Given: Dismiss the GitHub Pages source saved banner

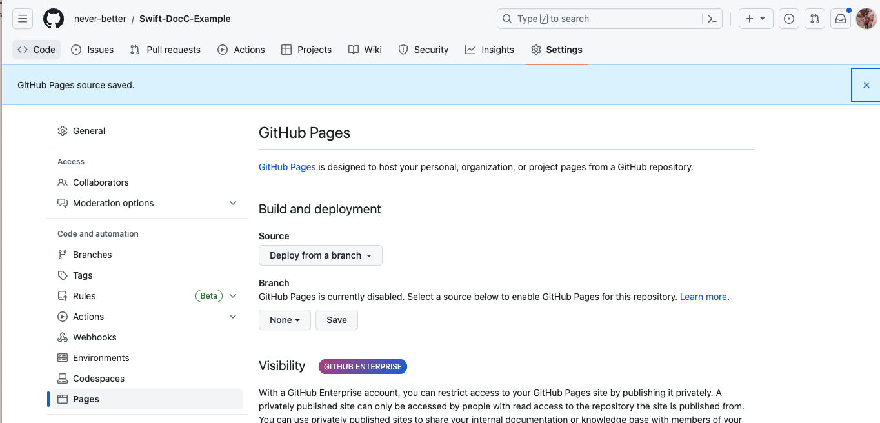Looking at the screenshot, I should (866, 85).
